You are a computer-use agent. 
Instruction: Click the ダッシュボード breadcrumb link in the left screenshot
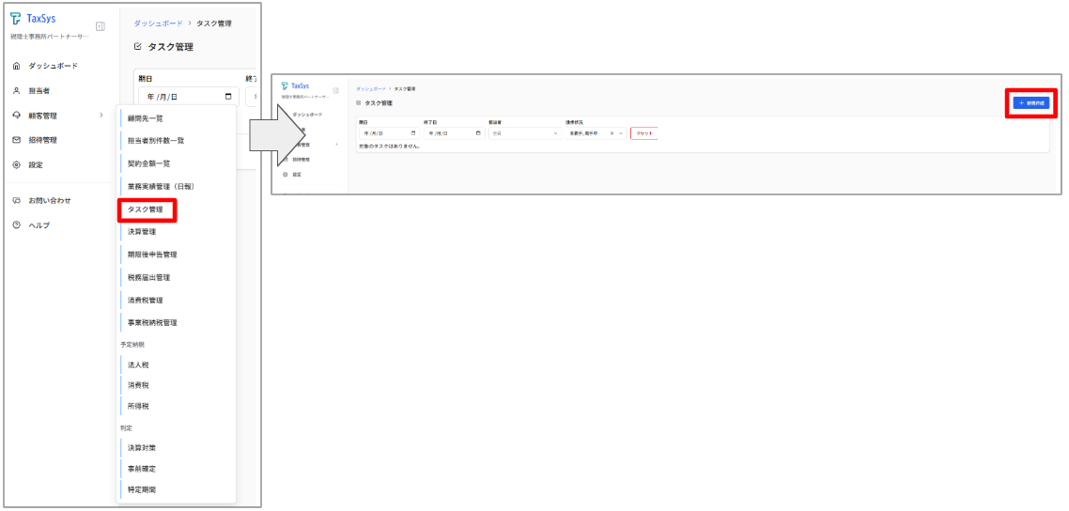tap(158, 23)
